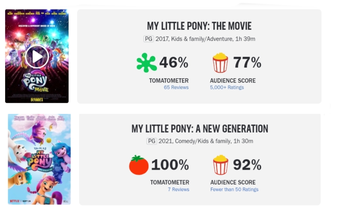
Task: Open the 7 Reviews link
Action: [178, 190]
